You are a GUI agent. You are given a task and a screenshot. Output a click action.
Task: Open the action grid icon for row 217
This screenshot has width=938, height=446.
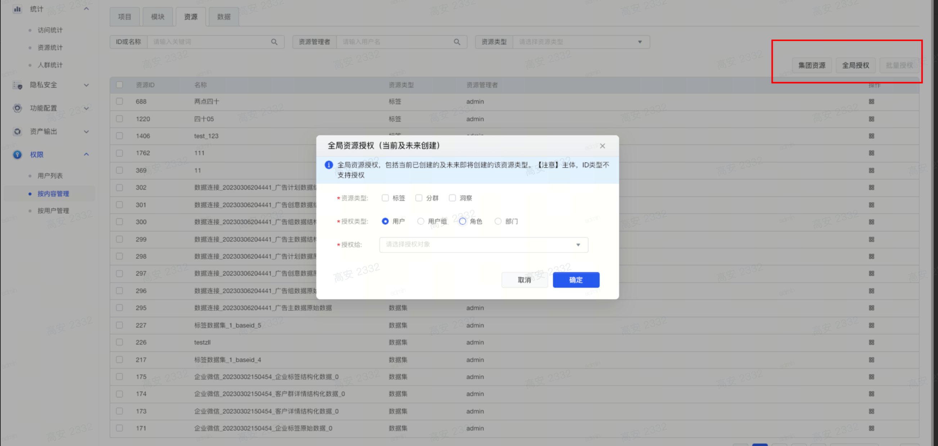tap(871, 360)
